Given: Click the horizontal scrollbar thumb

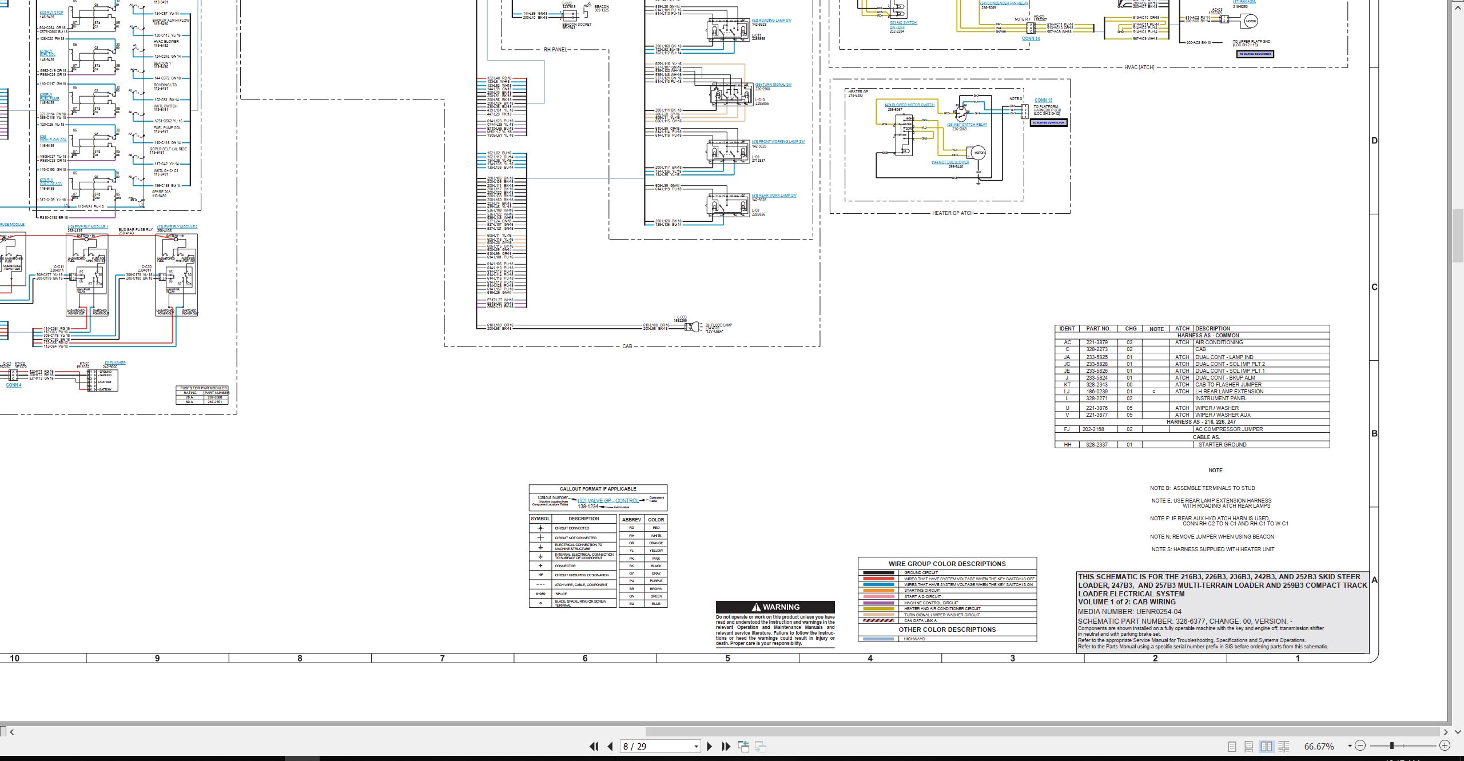Looking at the screenshot, I should click(x=1043, y=731).
